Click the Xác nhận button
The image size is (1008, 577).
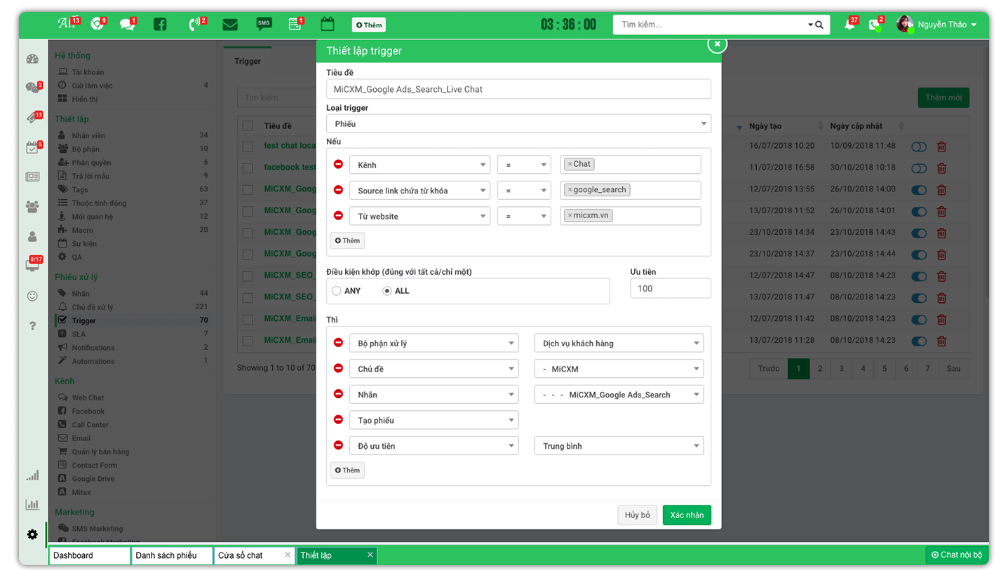687,515
